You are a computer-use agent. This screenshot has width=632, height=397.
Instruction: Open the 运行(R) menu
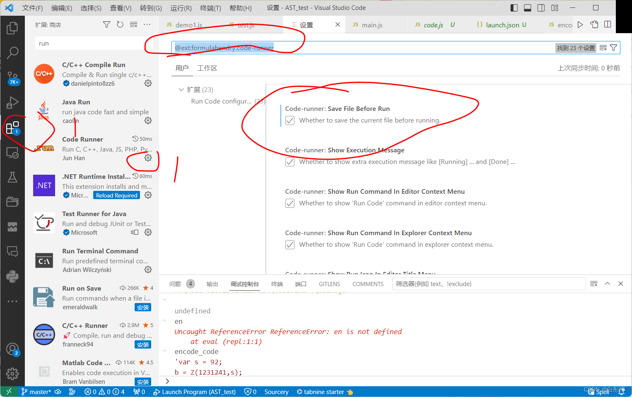(x=181, y=8)
